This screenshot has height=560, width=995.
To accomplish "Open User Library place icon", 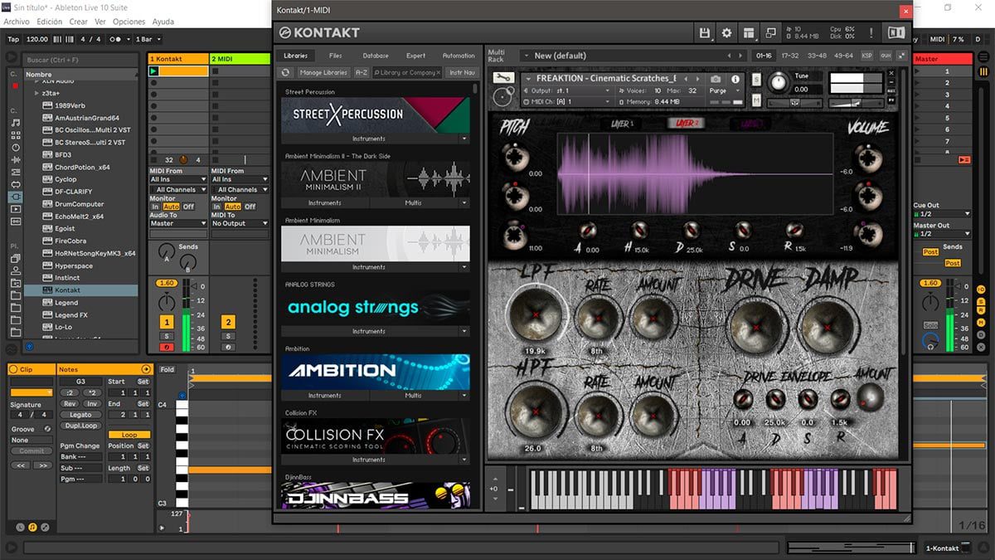I will point(17,270).
